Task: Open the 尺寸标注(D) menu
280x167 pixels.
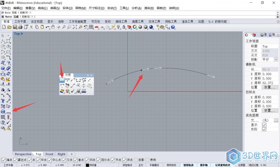Action: (97, 8)
